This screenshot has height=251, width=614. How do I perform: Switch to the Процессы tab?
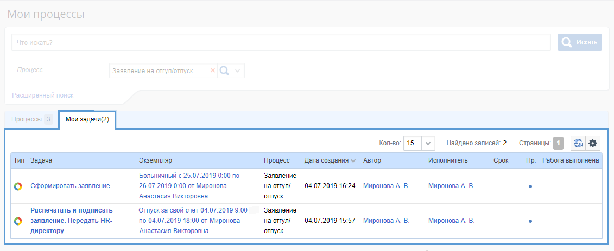(31, 119)
